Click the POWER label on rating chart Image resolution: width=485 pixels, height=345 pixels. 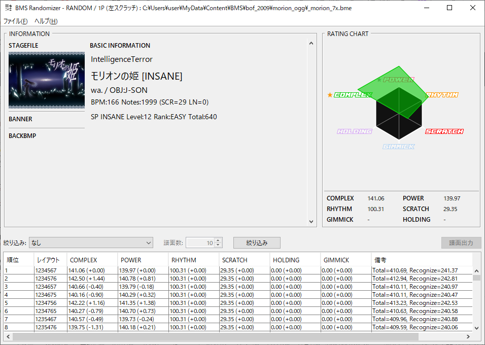pyautogui.click(x=398, y=80)
